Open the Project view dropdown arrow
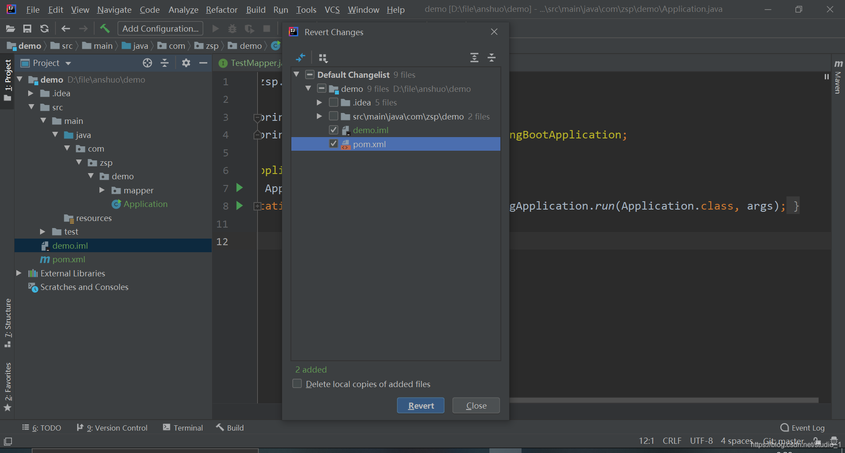The width and height of the screenshot is (845, 453). click(68, 63)
